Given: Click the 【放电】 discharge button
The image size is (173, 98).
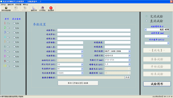Looking at the screenshot, I should tap(157, 50).
